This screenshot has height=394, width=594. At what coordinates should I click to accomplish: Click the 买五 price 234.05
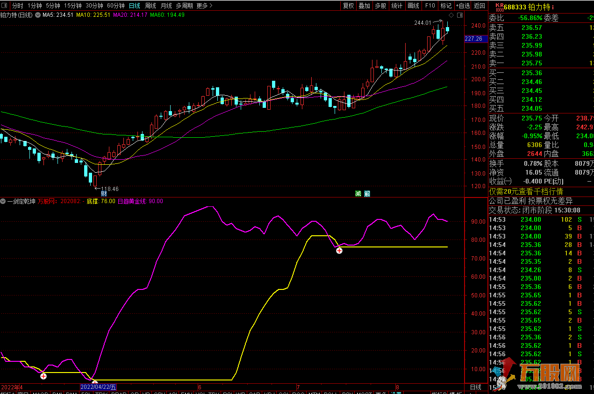[x=532, y=108]
